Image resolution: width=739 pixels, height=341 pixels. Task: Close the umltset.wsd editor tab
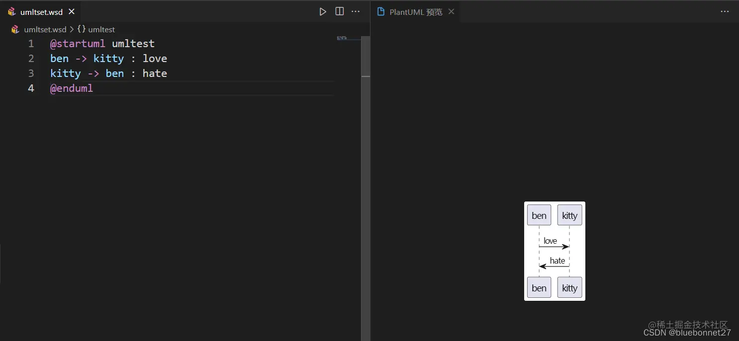tap(71, 11)
